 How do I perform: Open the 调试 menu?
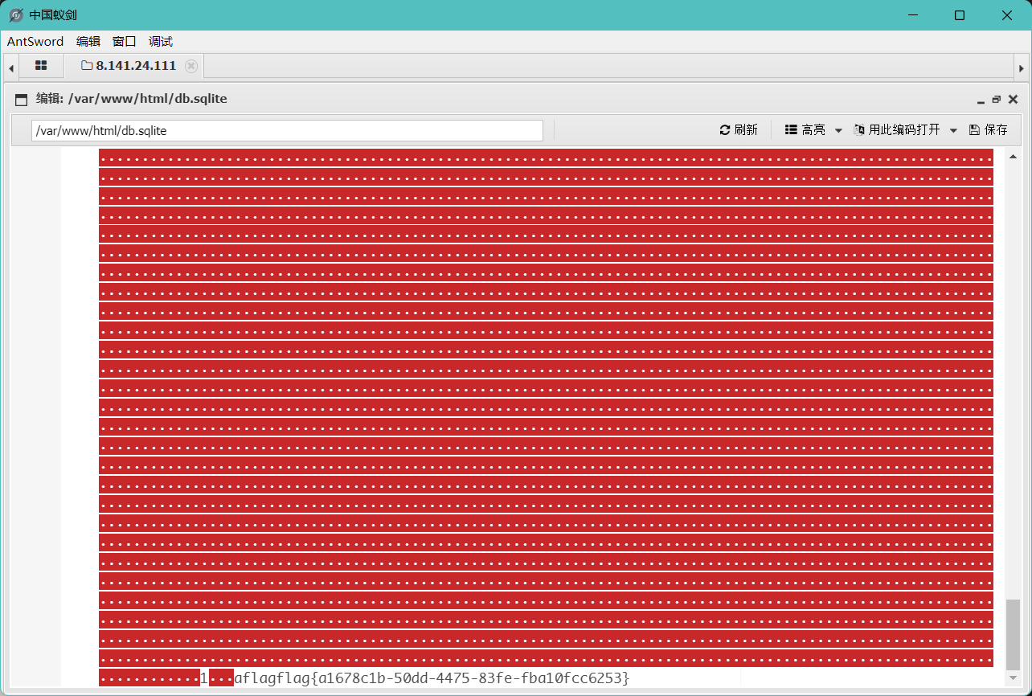160,42
